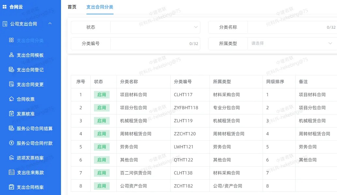The image size is (337, 195).
Task: Click the 支出合同模板 sidebar icon
Action: click(x=11, y=55)
